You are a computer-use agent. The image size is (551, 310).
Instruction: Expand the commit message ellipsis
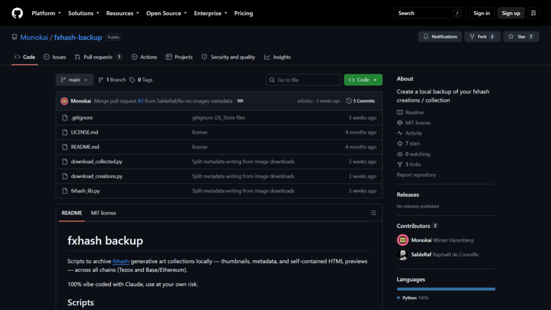[x=241, y=101]
